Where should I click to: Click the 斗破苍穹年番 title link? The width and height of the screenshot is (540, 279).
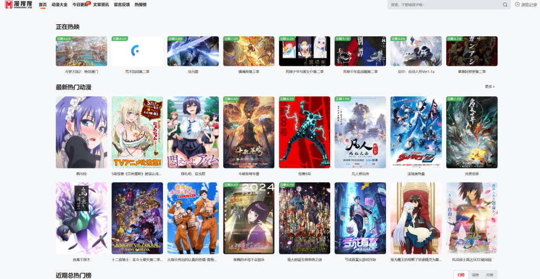pos(248,173)
